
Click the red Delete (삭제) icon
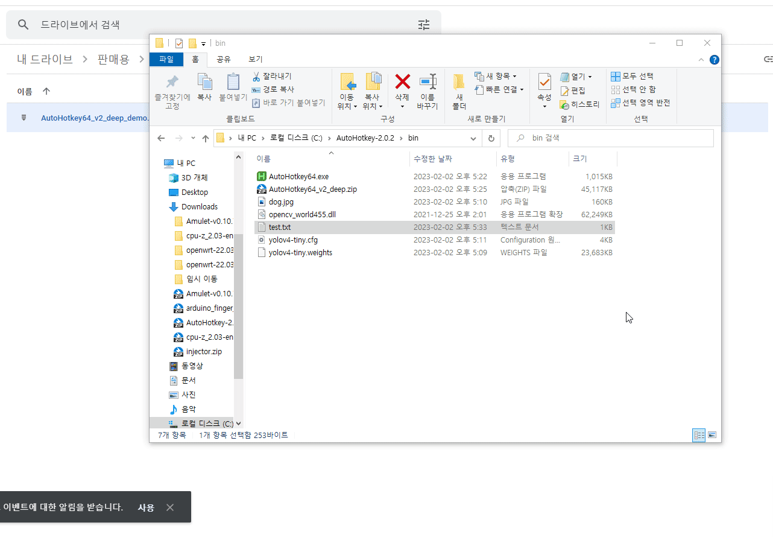tap(402, 81)
